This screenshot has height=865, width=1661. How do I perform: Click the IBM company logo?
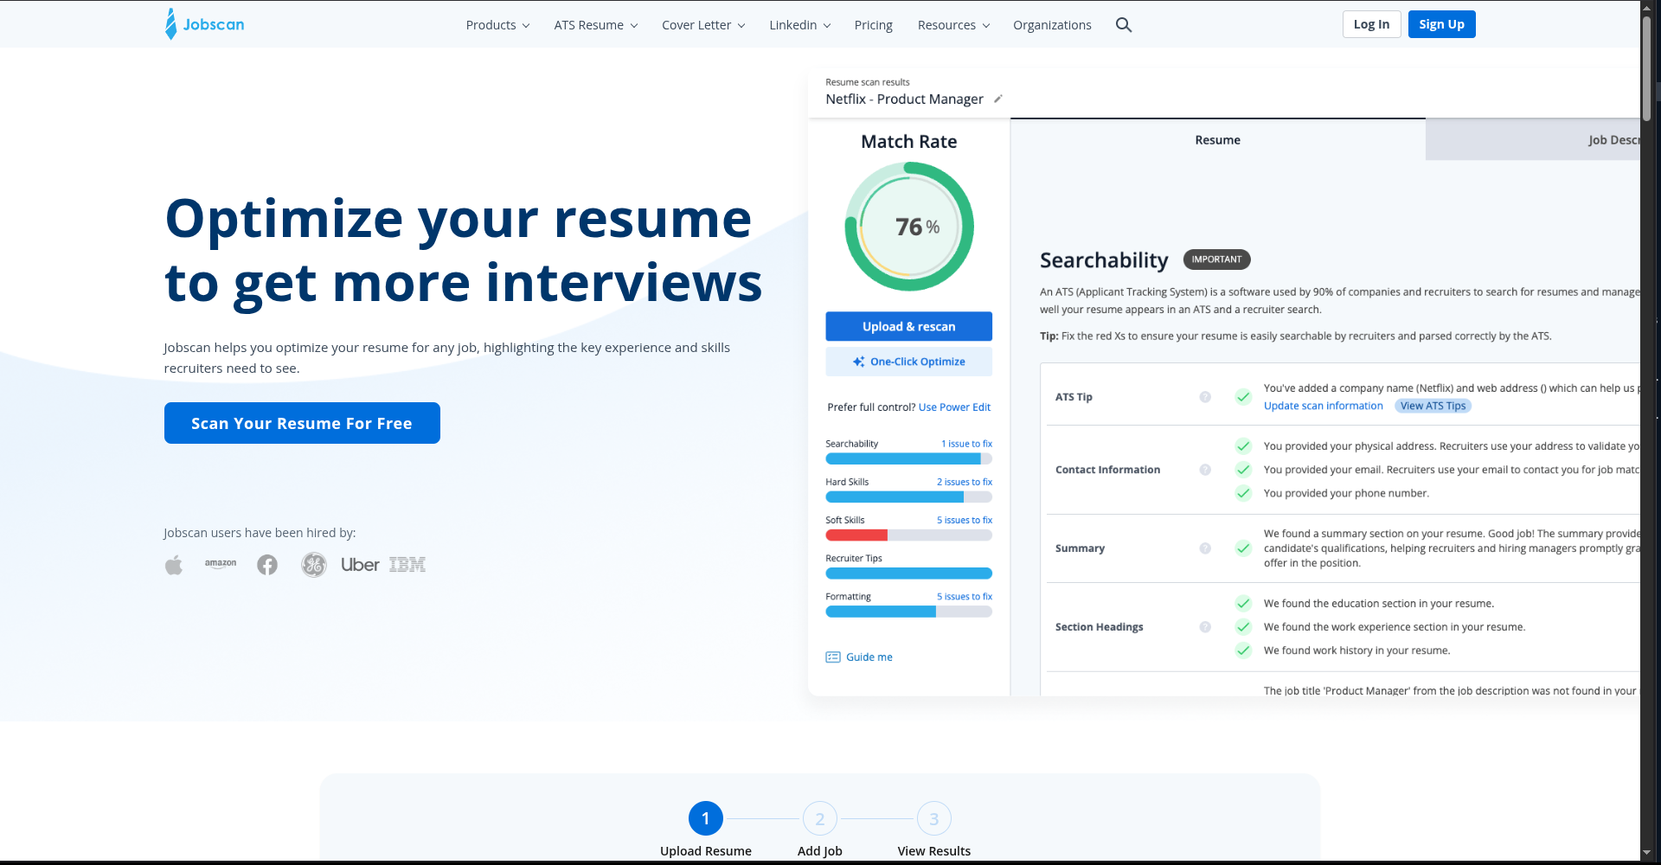(x=407, y=564)
